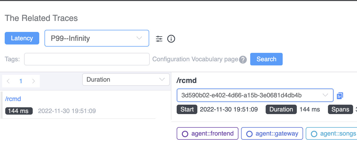Go to next page arrow
357x146 pixels.
tap(34, 81)
